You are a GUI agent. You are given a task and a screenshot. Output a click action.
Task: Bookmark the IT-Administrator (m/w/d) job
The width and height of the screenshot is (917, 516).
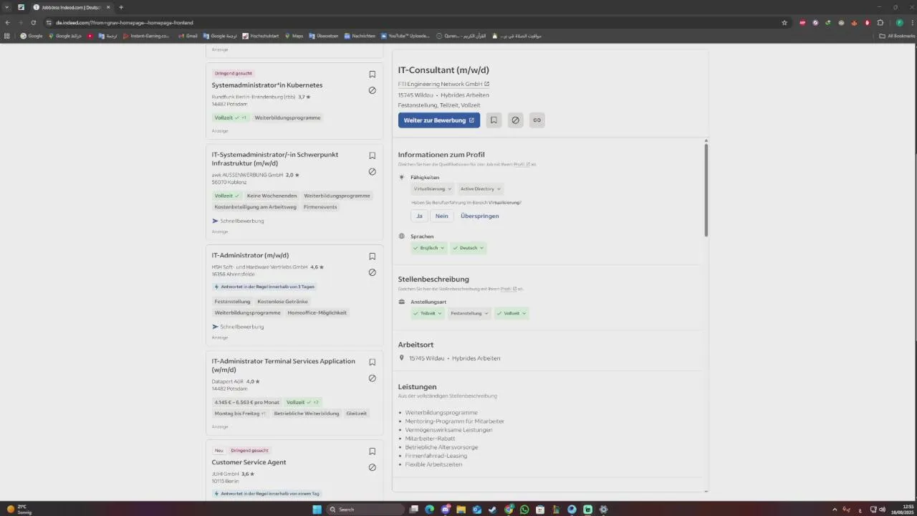click(x=372, y=257)
